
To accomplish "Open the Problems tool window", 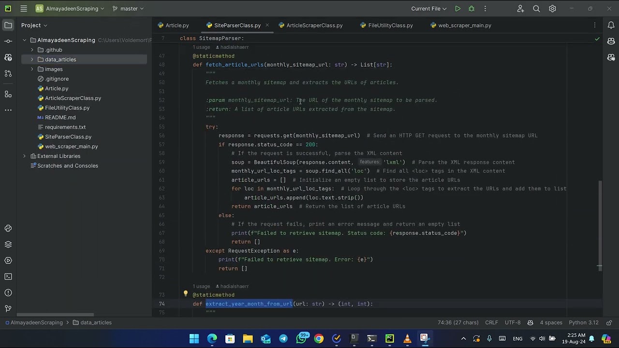I will tap(8, 292).
